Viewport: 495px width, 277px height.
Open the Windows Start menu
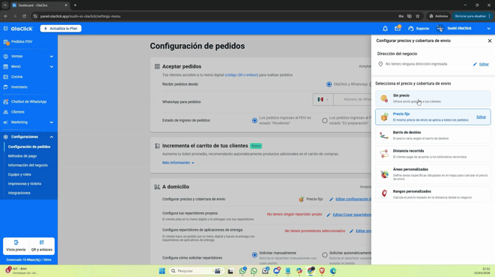tap(162, 271)
